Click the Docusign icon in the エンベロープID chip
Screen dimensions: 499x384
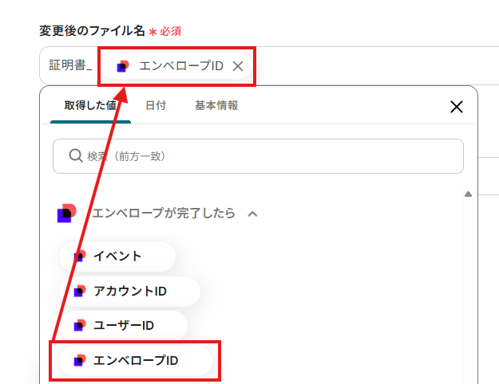click(122, 66)
